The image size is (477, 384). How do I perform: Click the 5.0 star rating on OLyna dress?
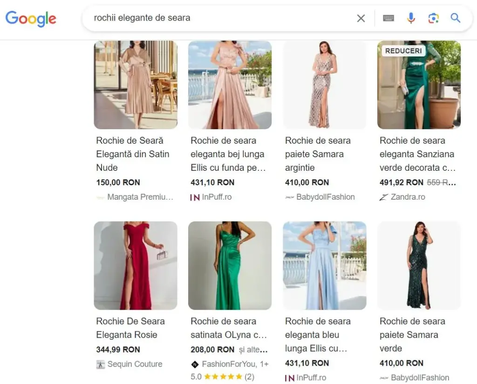(223, 376)
